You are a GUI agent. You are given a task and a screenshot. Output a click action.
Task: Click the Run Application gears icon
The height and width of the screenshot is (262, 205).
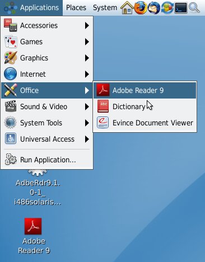click(11, 160)
